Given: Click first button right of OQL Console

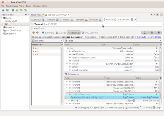Looking at the screenshot, I should 145,33.
